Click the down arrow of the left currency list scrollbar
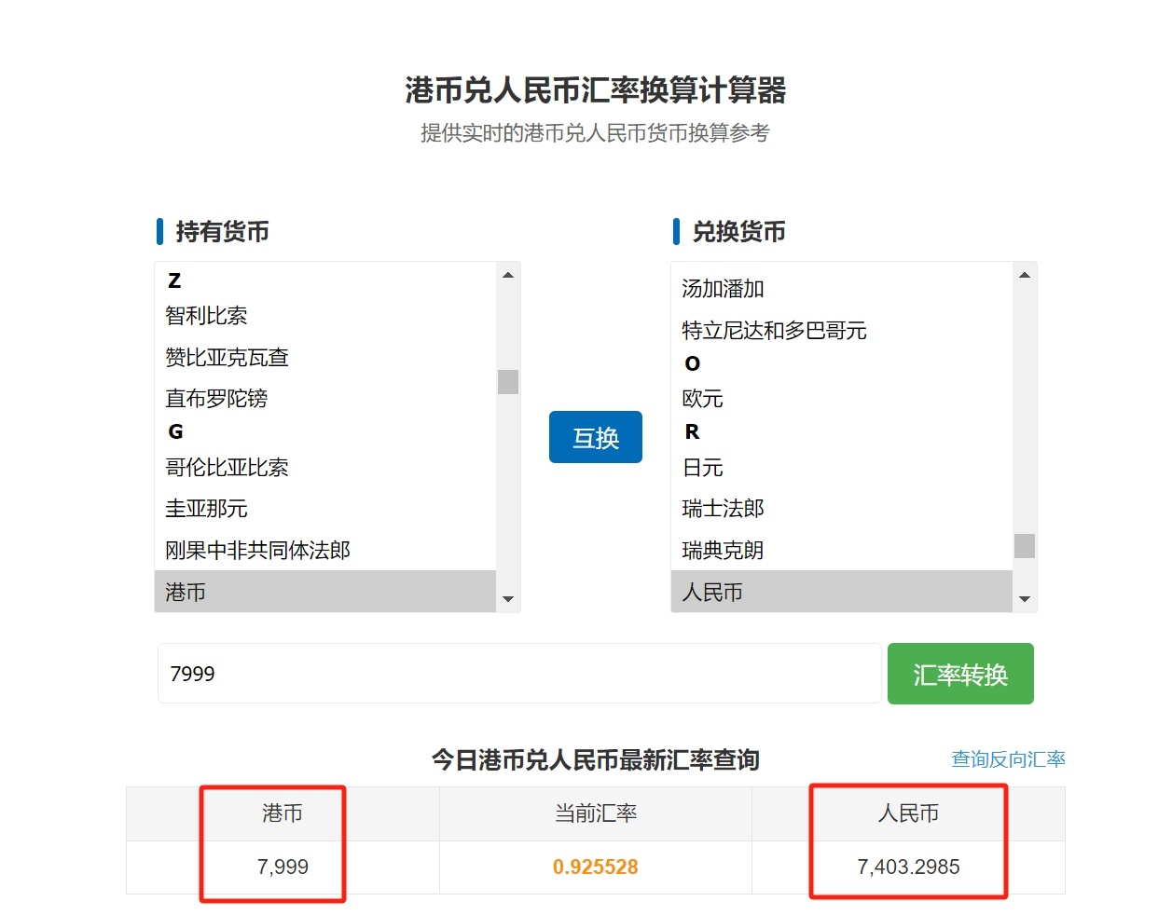The height and width of the screenshot is (915, 1172). pos(508,599)
